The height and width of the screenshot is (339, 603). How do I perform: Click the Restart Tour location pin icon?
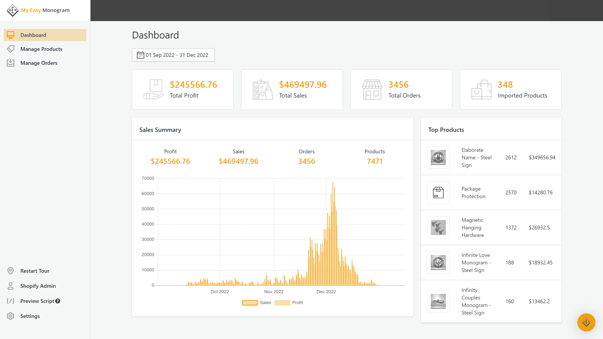[11, 270]
